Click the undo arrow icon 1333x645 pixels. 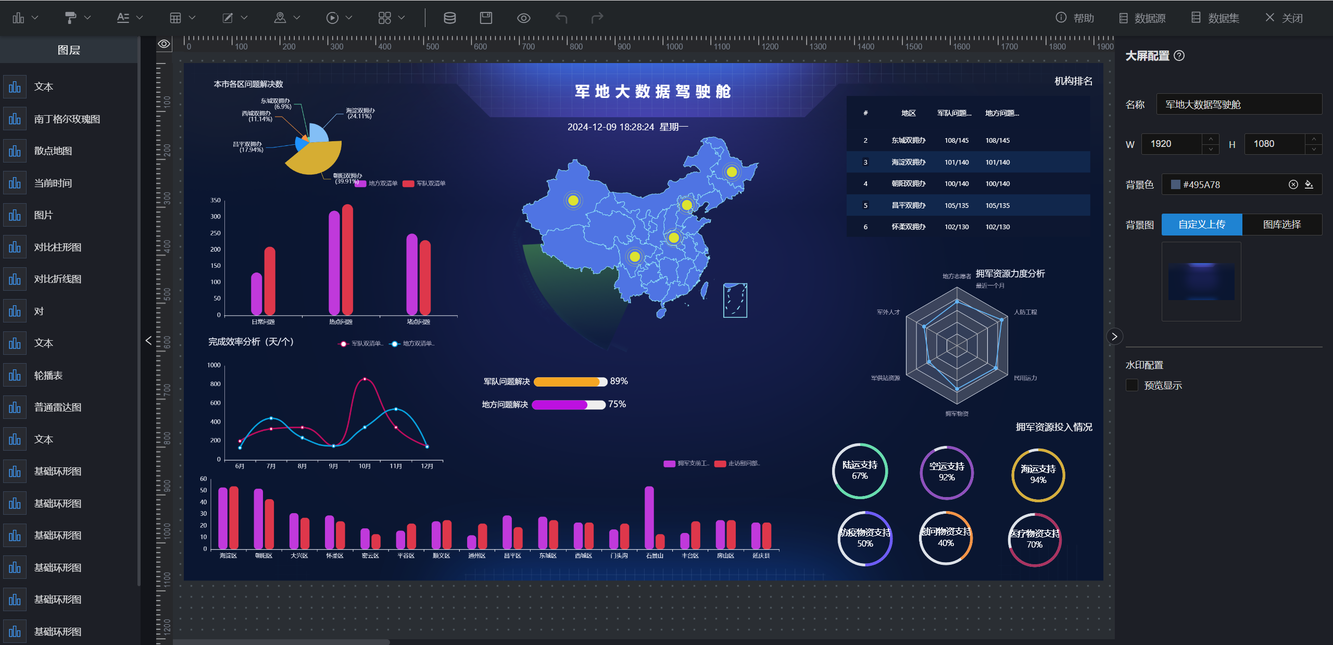(561, 18)
